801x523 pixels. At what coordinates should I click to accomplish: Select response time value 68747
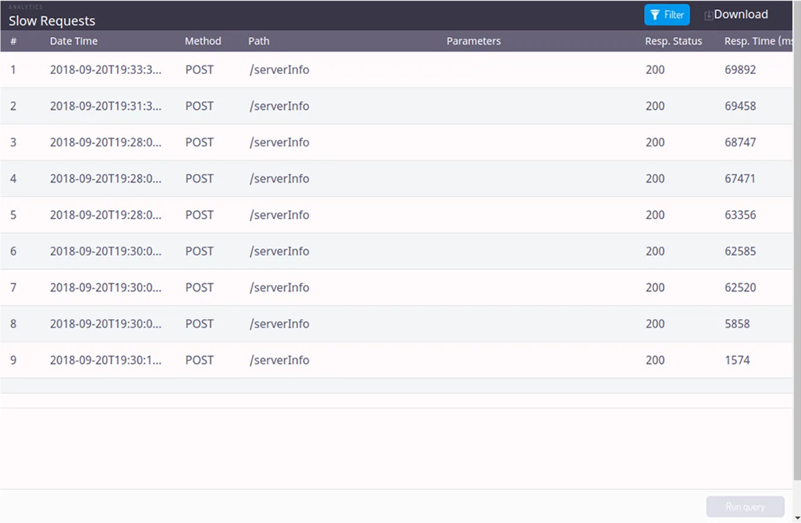coord(740,142)
